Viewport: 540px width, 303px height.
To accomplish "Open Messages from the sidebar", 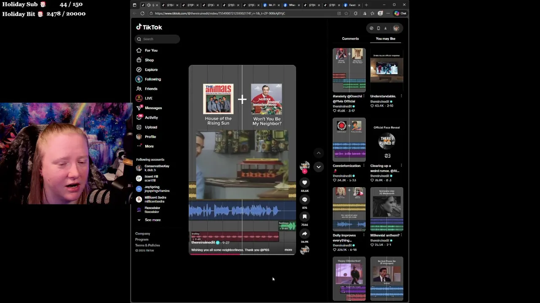I will click(149, 108).
